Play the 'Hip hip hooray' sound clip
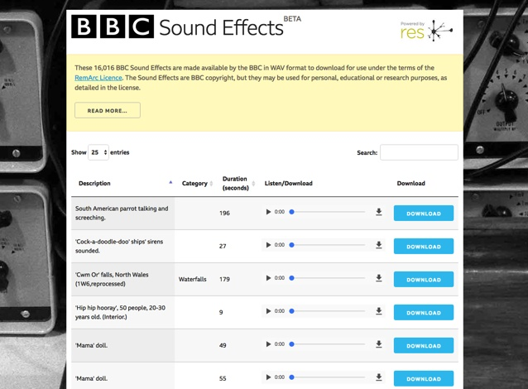The image size is (528, 389). tap(268, 312)
